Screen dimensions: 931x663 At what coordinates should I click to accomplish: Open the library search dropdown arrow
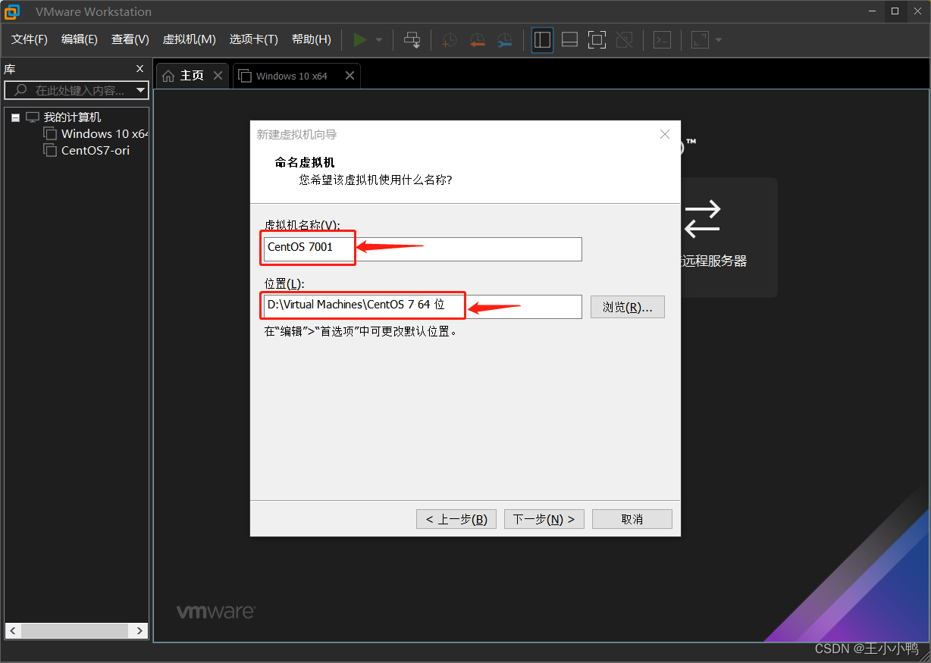[141, 90]
